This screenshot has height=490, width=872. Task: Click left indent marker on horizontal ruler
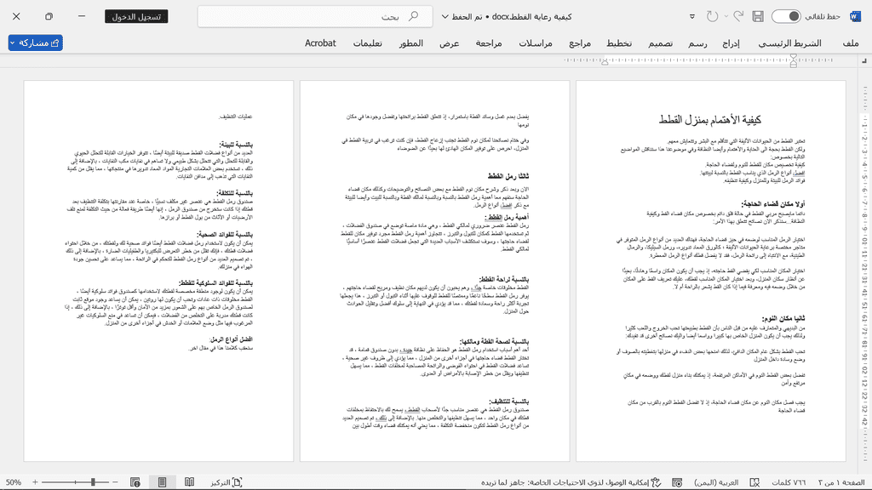[x=605, y=63]
